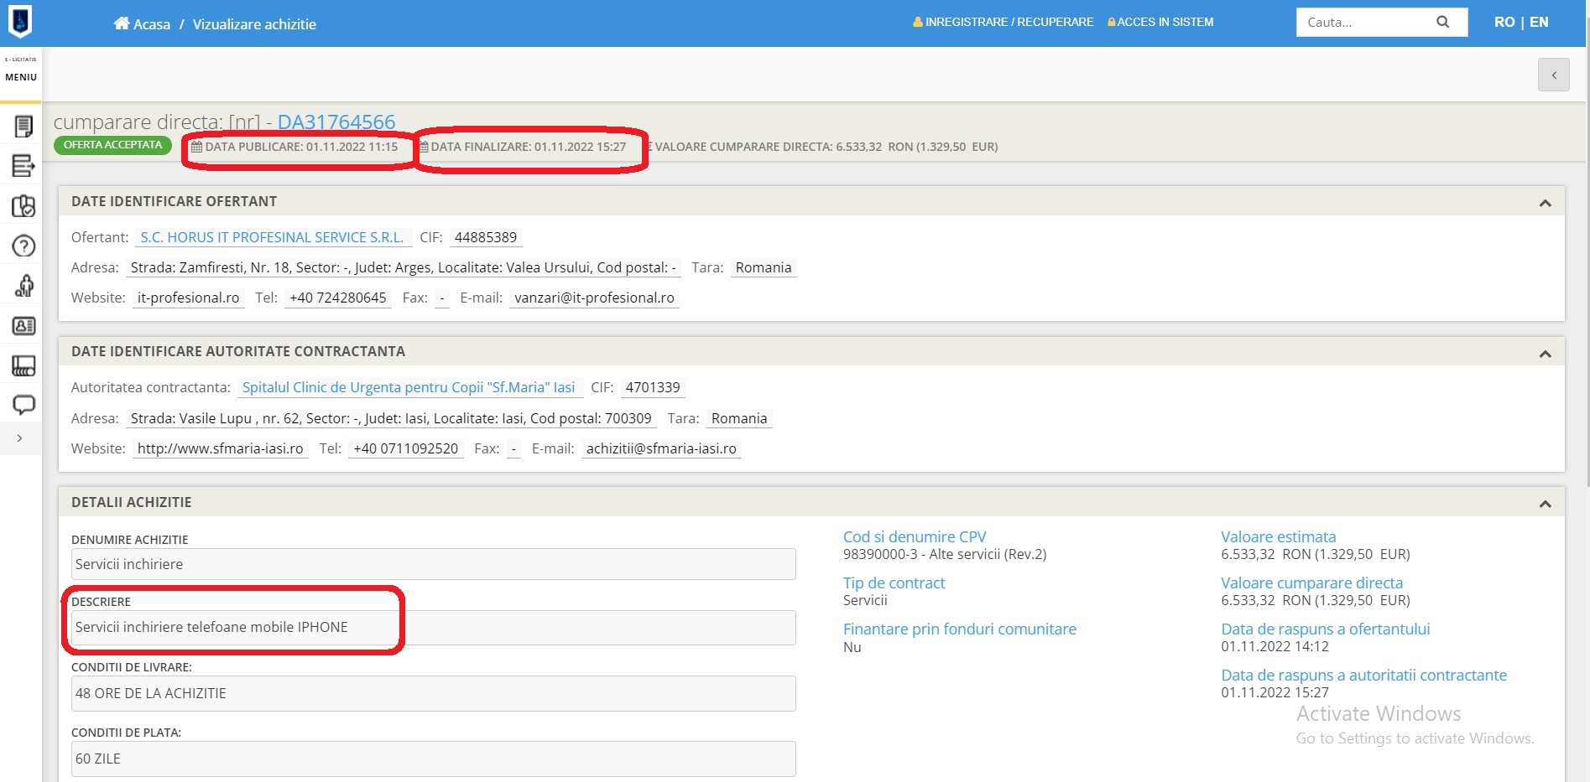Click the back chevron button at top right

pyautogui.click(x=1553, y=75)
